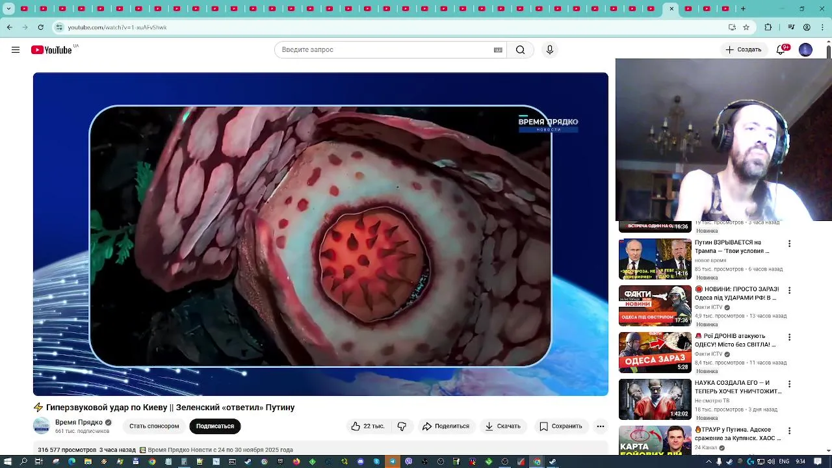The height and width of the screenshot is (468, 832).
Task: Open the "КАРТА БОЙОВИХ ДІЙ" thumbnail
Action: tap(655, 441)
